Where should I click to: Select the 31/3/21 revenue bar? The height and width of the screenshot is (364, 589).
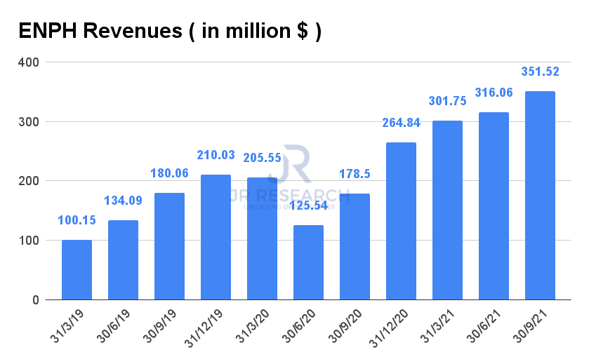pos(447,210)
